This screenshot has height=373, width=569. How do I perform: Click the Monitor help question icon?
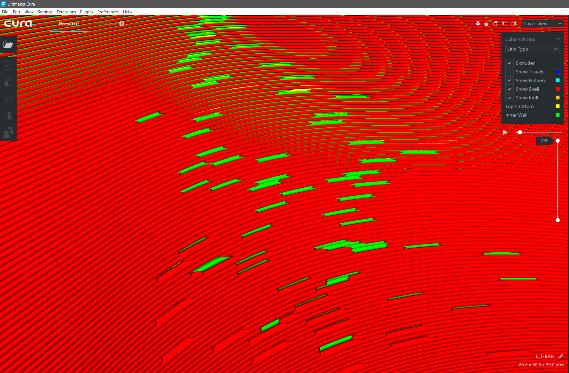(122, 23)
